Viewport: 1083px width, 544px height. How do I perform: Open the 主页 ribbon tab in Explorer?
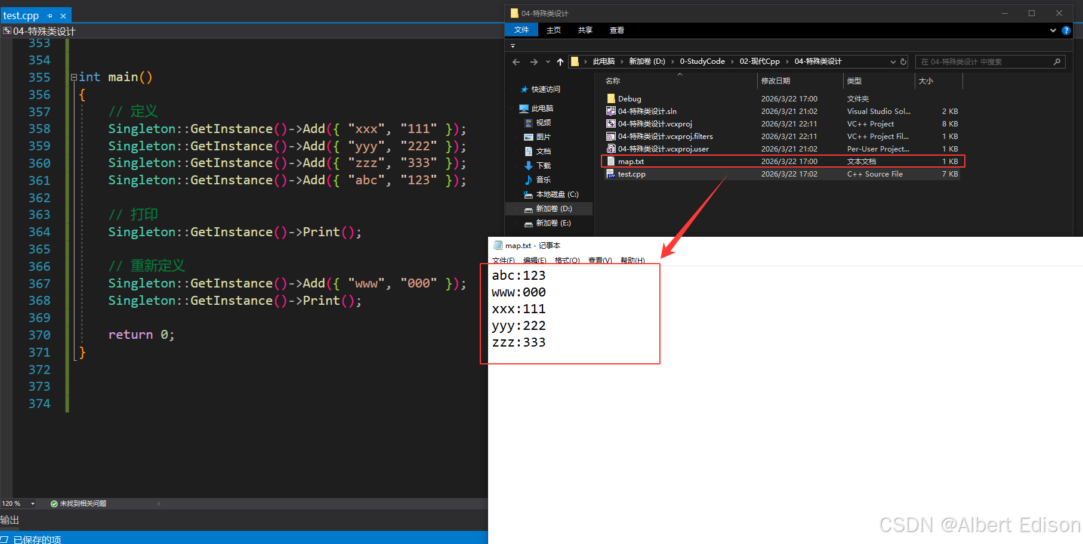554,30
